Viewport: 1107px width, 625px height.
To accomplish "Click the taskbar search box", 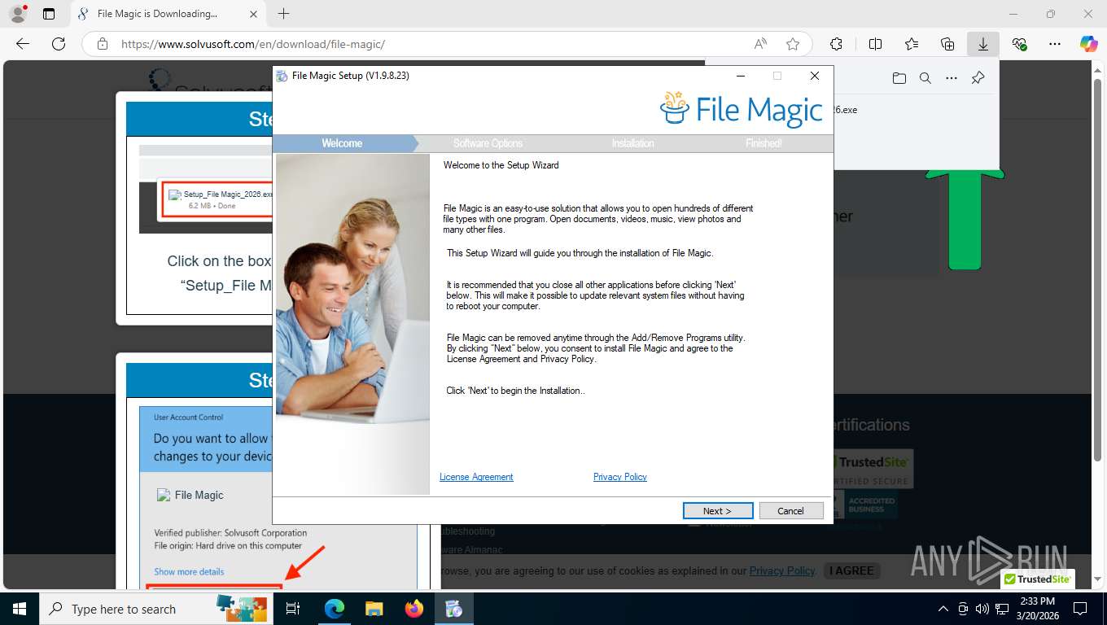I will pyautogui.click(x=157, y=609).
